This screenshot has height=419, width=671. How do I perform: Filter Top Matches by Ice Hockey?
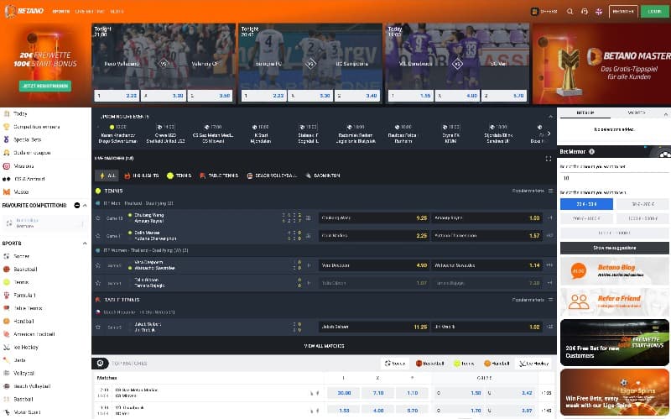click(533, 364)
